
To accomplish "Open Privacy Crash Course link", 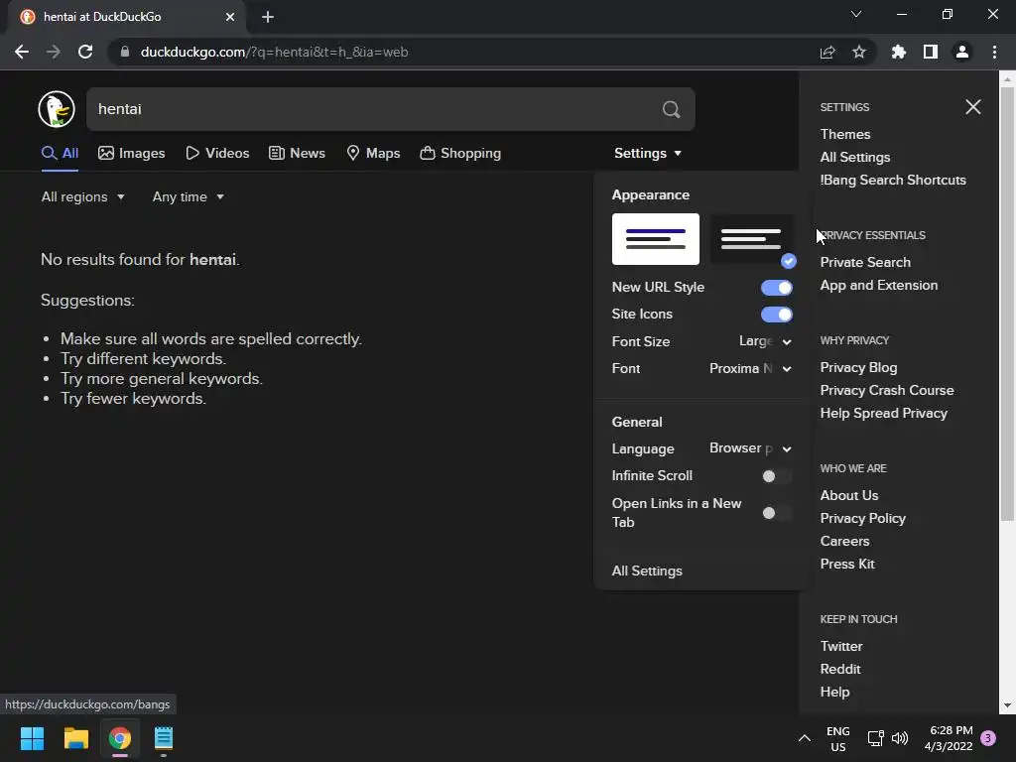I will pyautogui.click(x=887, y=390).
